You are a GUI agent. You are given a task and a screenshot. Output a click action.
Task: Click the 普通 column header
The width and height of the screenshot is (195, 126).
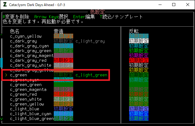59,31
